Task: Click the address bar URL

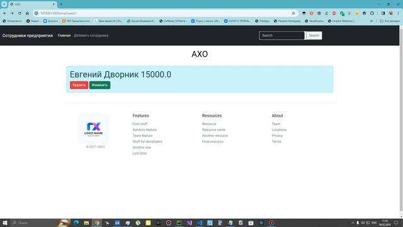Action: [59, 13]
